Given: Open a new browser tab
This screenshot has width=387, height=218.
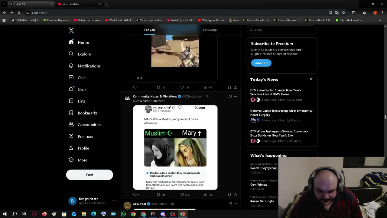Looking at the screenshot, I should pyautogui.click(x=107, y=4).
